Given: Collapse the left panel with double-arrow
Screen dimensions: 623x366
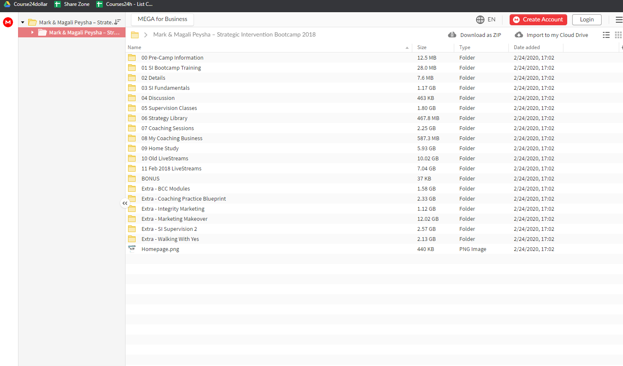Looking at the screenshot, I should coord(125,203).
